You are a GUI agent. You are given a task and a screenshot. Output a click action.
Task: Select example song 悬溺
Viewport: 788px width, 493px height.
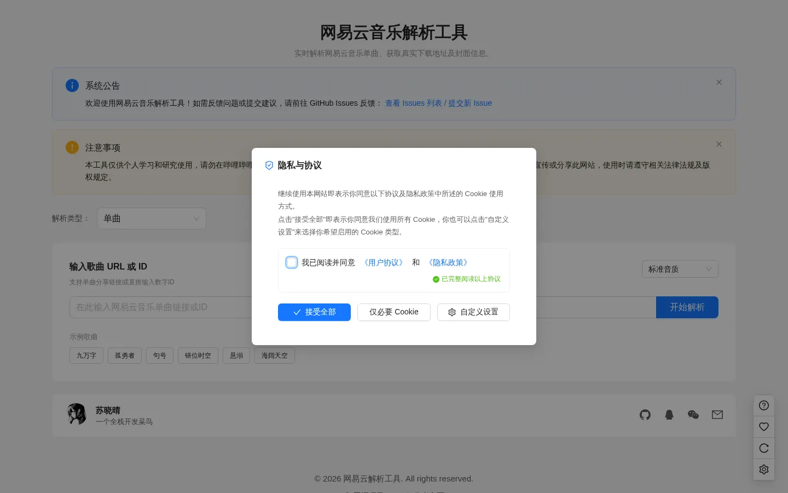pyautogui.click(x=236, y=356)
